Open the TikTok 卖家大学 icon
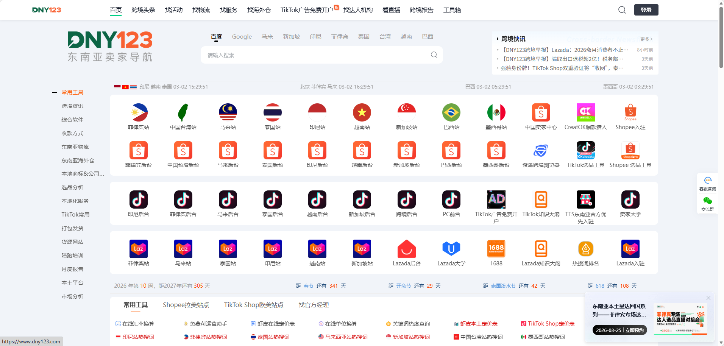The height and width of the screenshot is (346, 724). coord(630,199)
